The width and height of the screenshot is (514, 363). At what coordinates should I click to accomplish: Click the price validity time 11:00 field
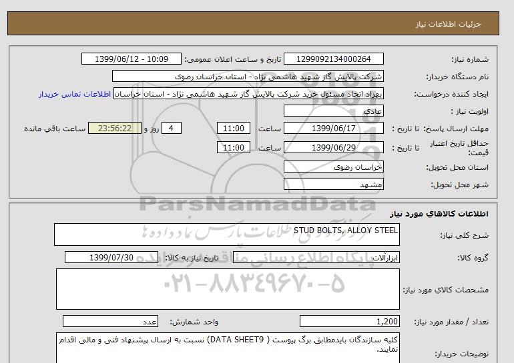pyautogui.click(x=234, y=147)
